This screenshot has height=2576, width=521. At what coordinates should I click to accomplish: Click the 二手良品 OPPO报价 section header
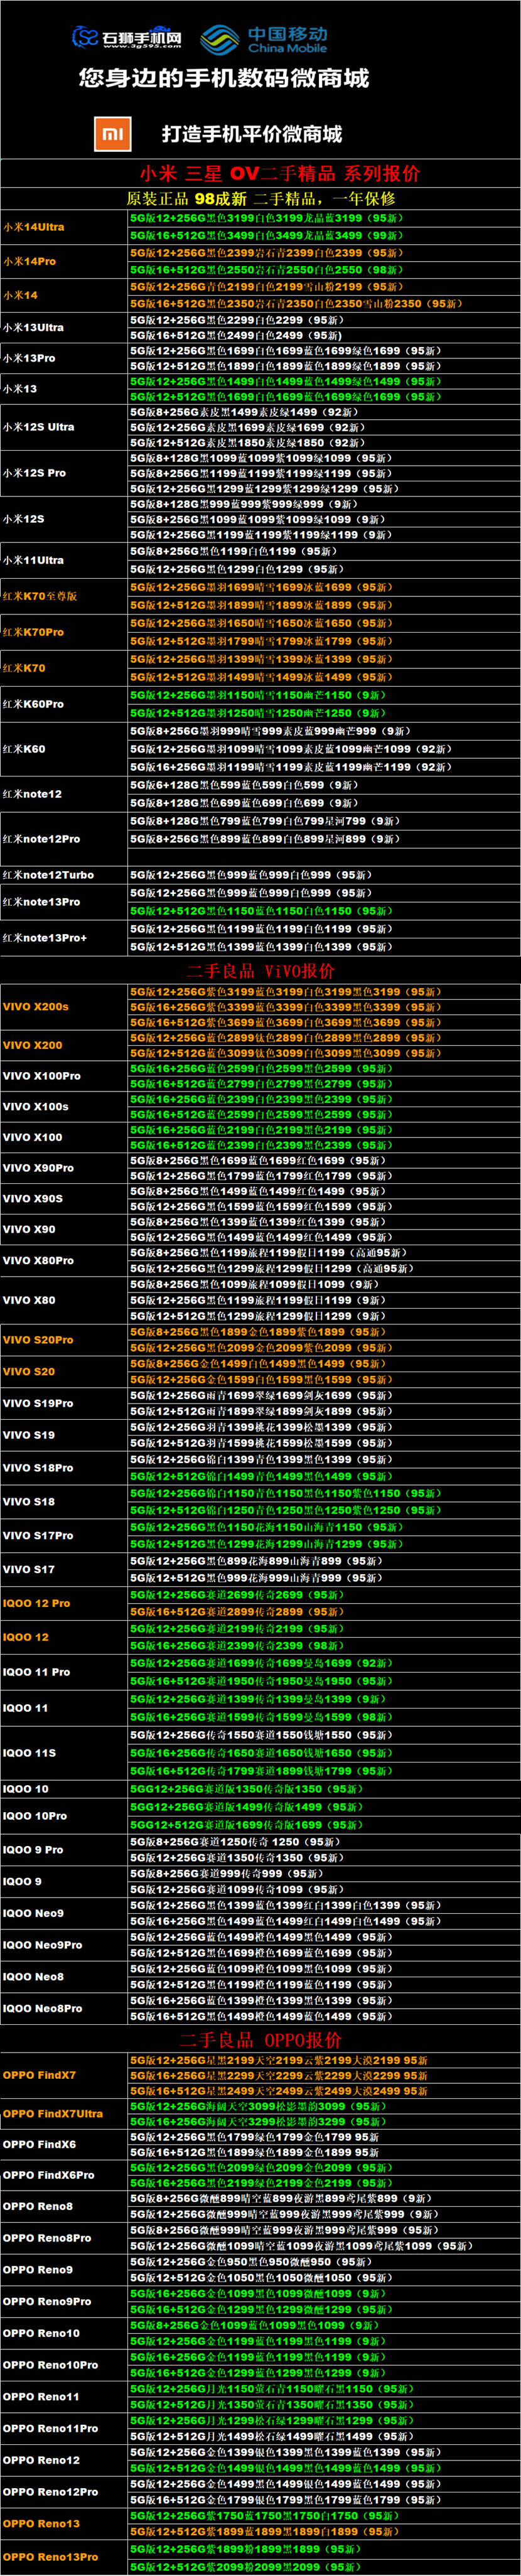click(260, 2039)
